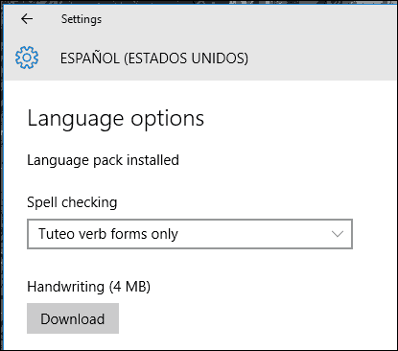Select the Tuteo verb forms only text
The width and height of the screenshot is (398, 351).
[x=108, y=234]
